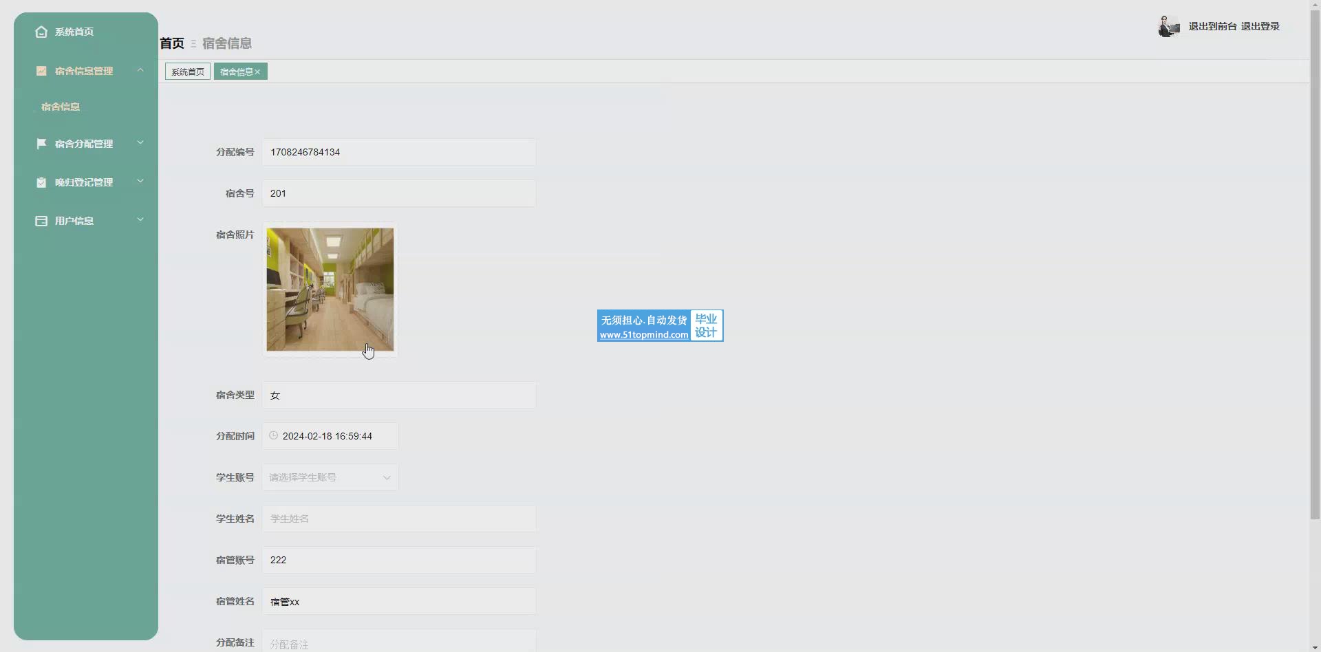Click the chart icon beside 宿舍信息管理
The height and width of the screenshot is (652, 1321).
point(41,71)
